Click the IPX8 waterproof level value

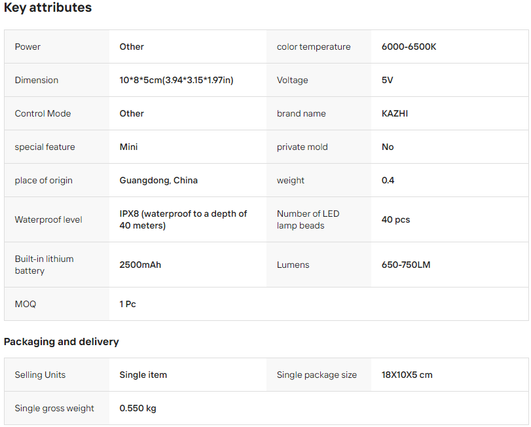[x=183, y=219]
